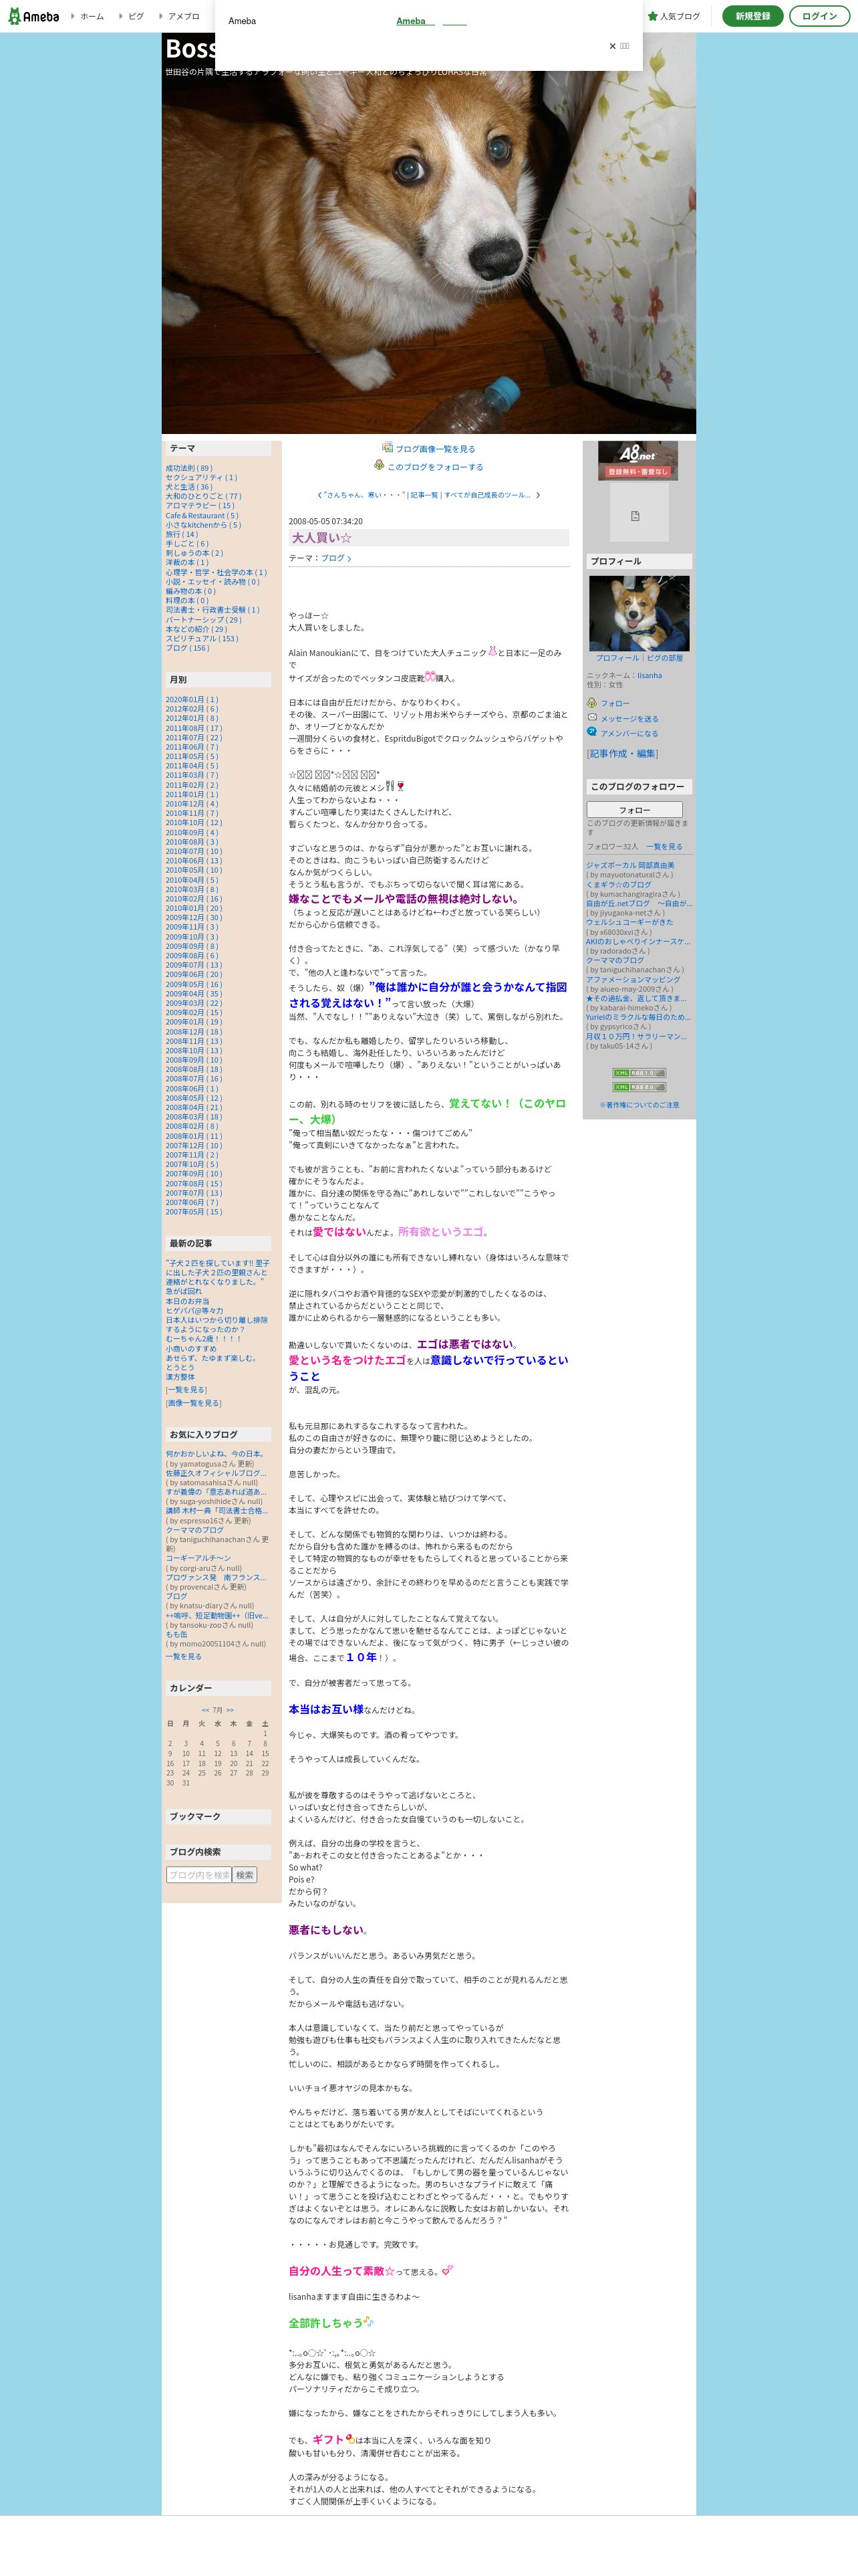This screenshot has height=2576, width=858.
Task: Click the follow icon by このブログをフォローする
Action: pyautogui.click(x=380, y=465)
